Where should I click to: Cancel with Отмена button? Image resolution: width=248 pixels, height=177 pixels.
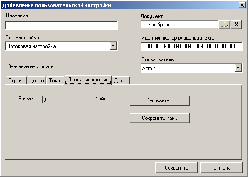point(222,168)
